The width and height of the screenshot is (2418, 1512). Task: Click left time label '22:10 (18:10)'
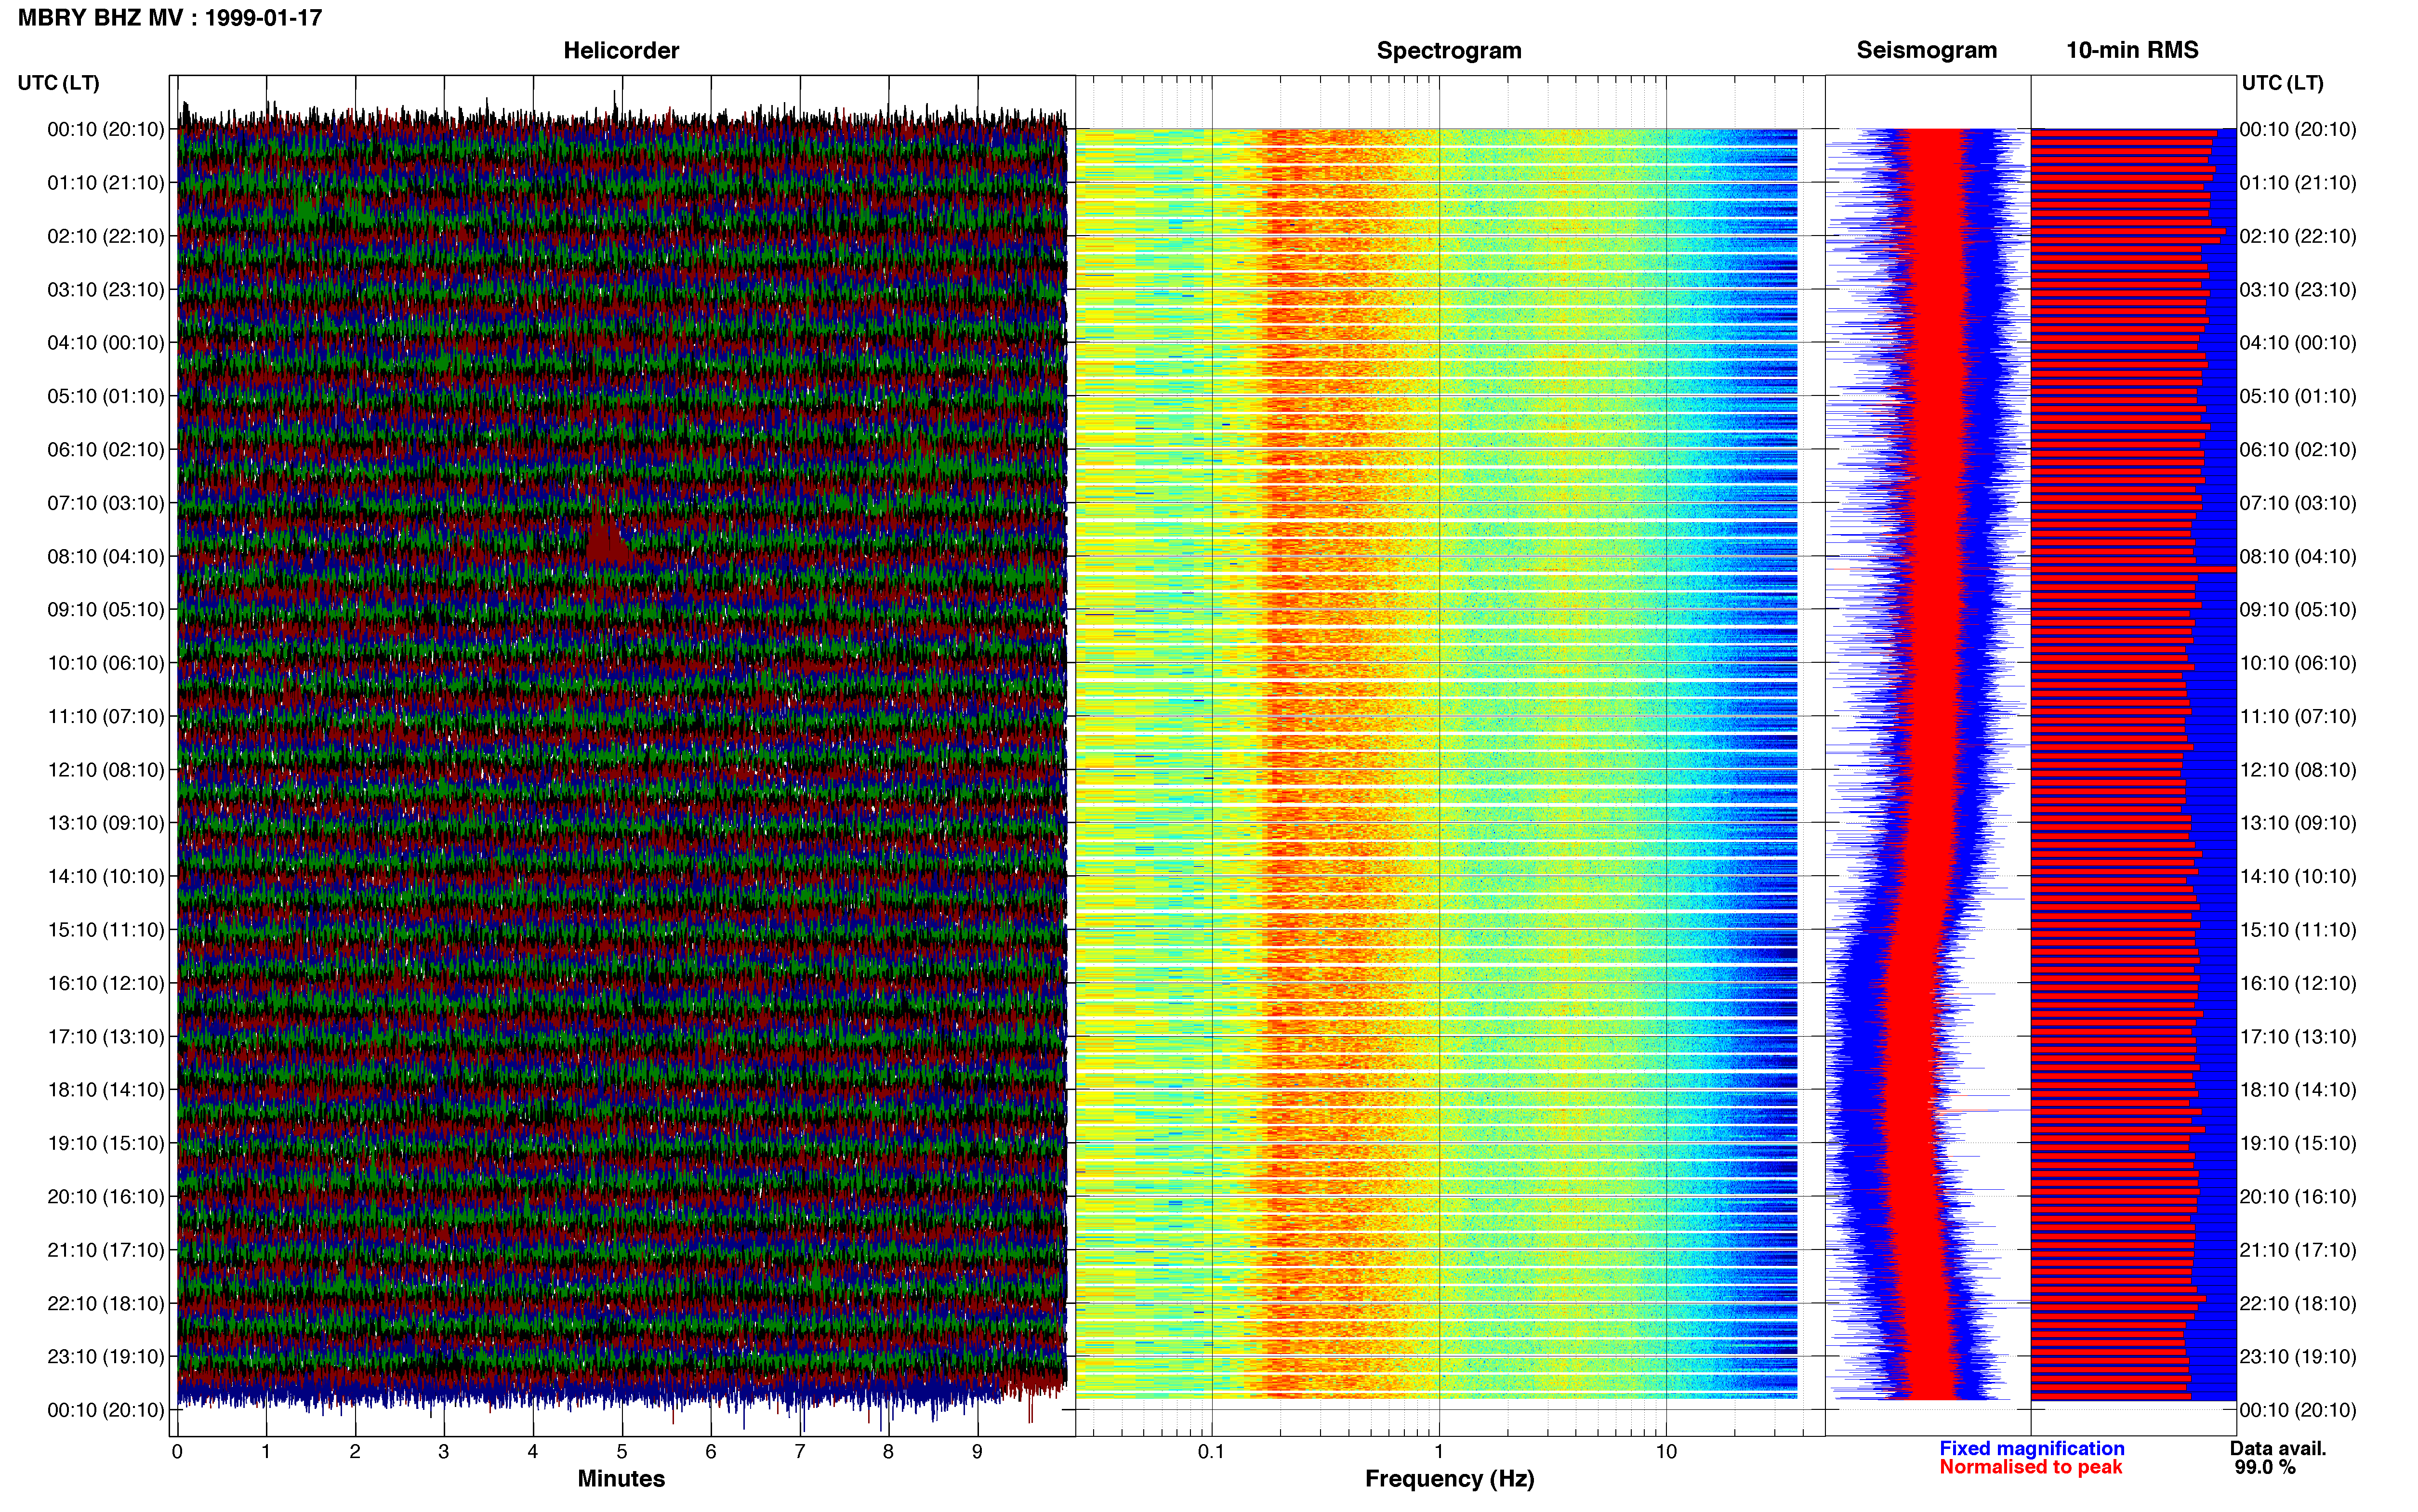106,1304
